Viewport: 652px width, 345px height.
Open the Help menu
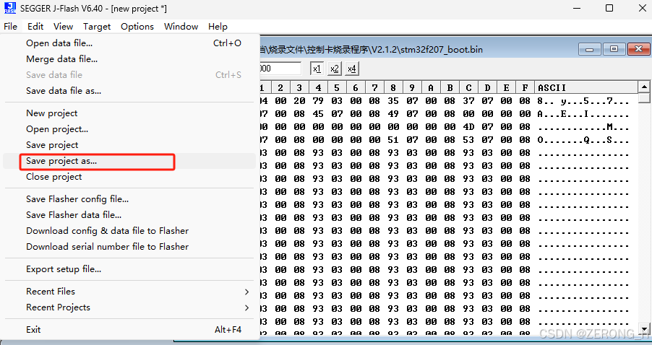coord(218,27)
